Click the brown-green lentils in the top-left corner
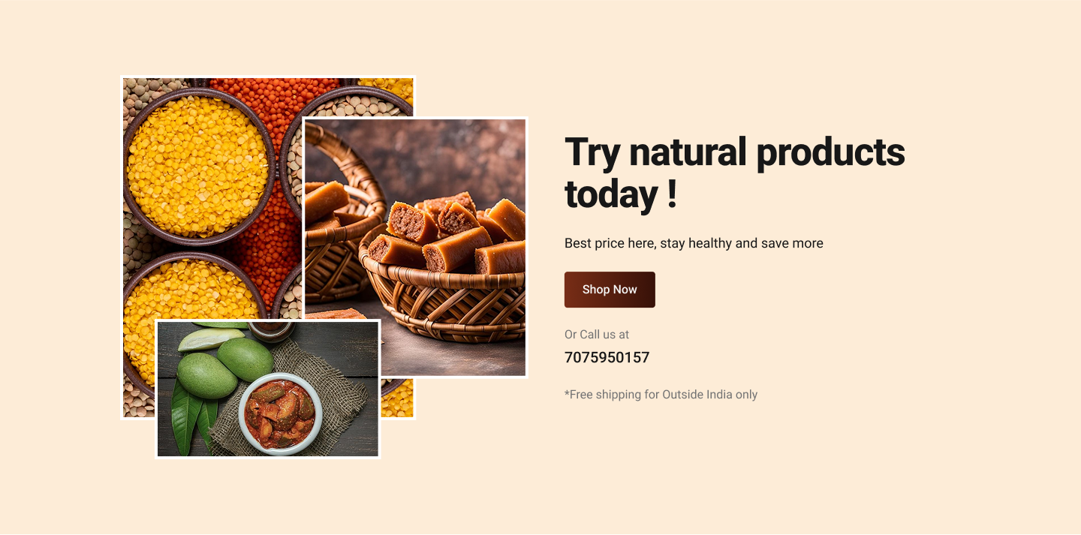The width and height of the screenshot is (1081, 535). (x=150, y=90)
